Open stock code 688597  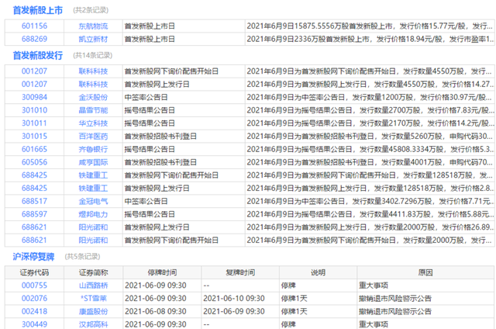[x=34, y=214]
